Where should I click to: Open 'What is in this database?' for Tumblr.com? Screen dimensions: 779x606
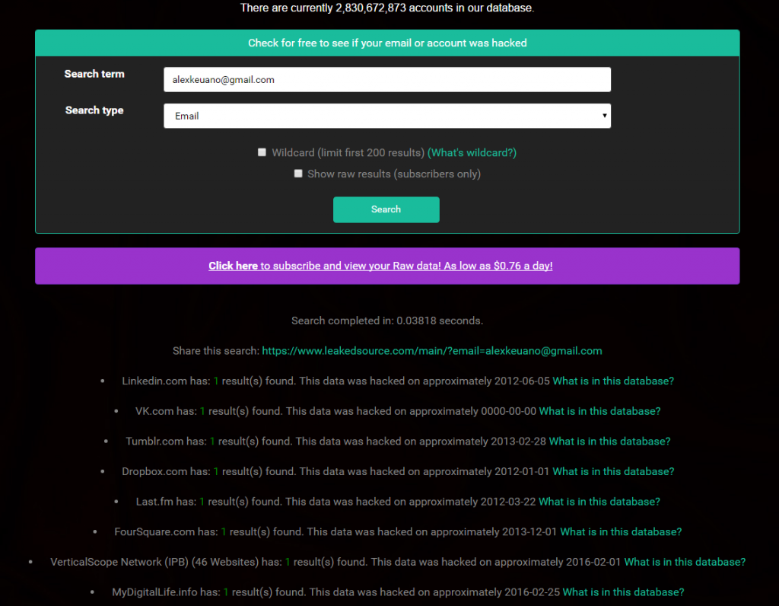(609, 442)
